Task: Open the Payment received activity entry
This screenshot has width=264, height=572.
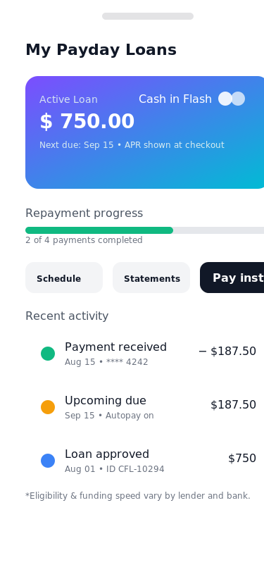Action: coord(145,354)
